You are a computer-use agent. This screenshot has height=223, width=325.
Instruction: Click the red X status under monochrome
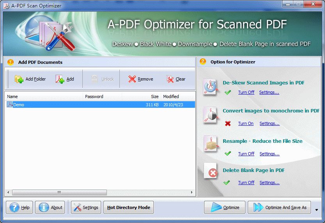coord(227,123)
